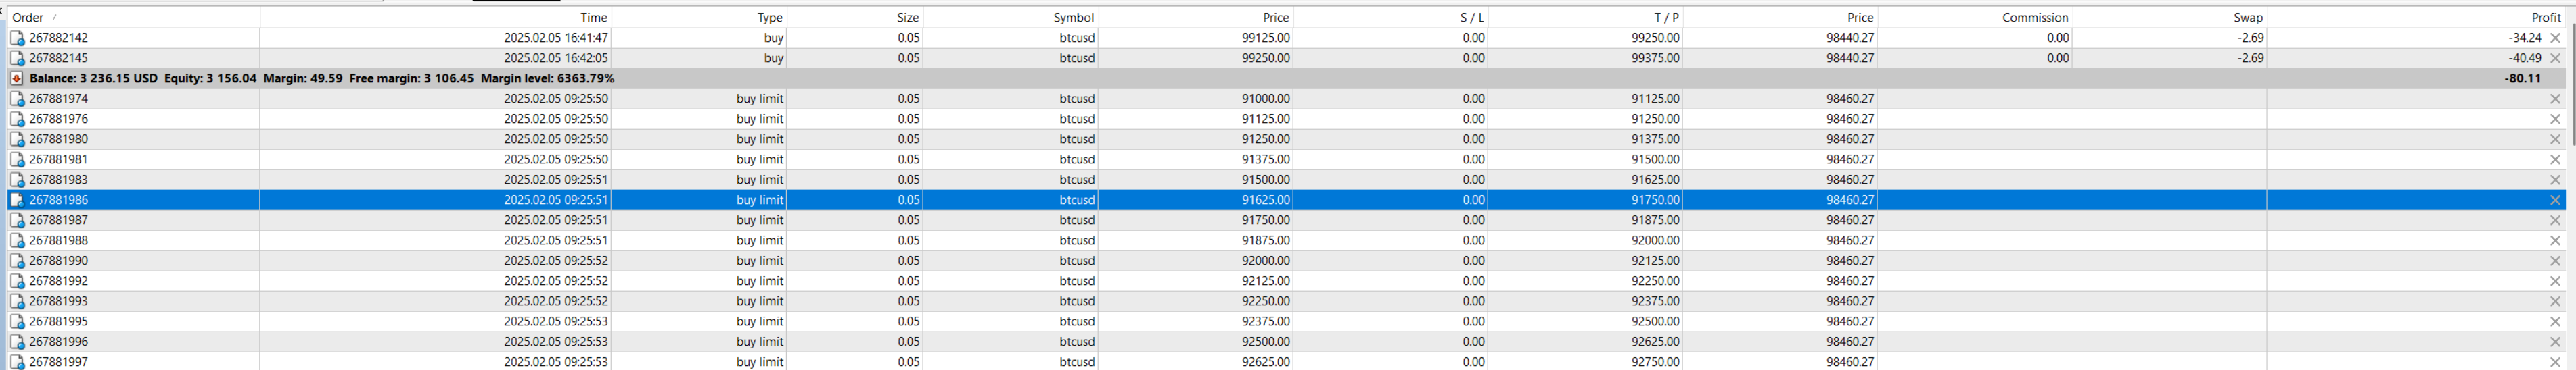
Task: Click order icon for order 267882142
Action: click(x=17, y=38)
